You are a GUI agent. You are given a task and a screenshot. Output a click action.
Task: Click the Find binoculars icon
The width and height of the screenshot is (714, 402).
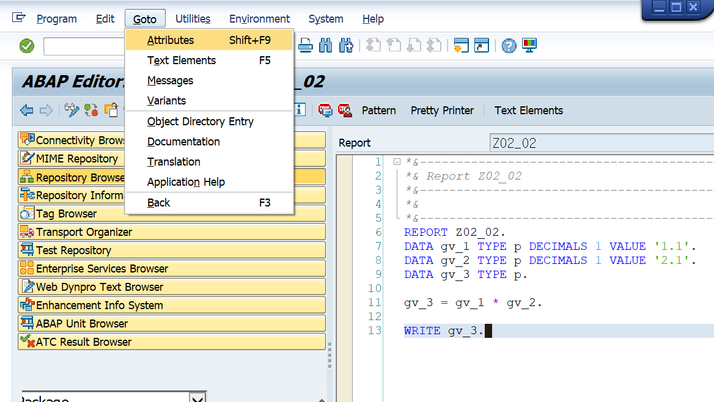326,46
